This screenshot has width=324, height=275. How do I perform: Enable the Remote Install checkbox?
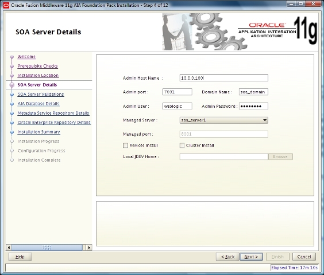tap(125, 146)
